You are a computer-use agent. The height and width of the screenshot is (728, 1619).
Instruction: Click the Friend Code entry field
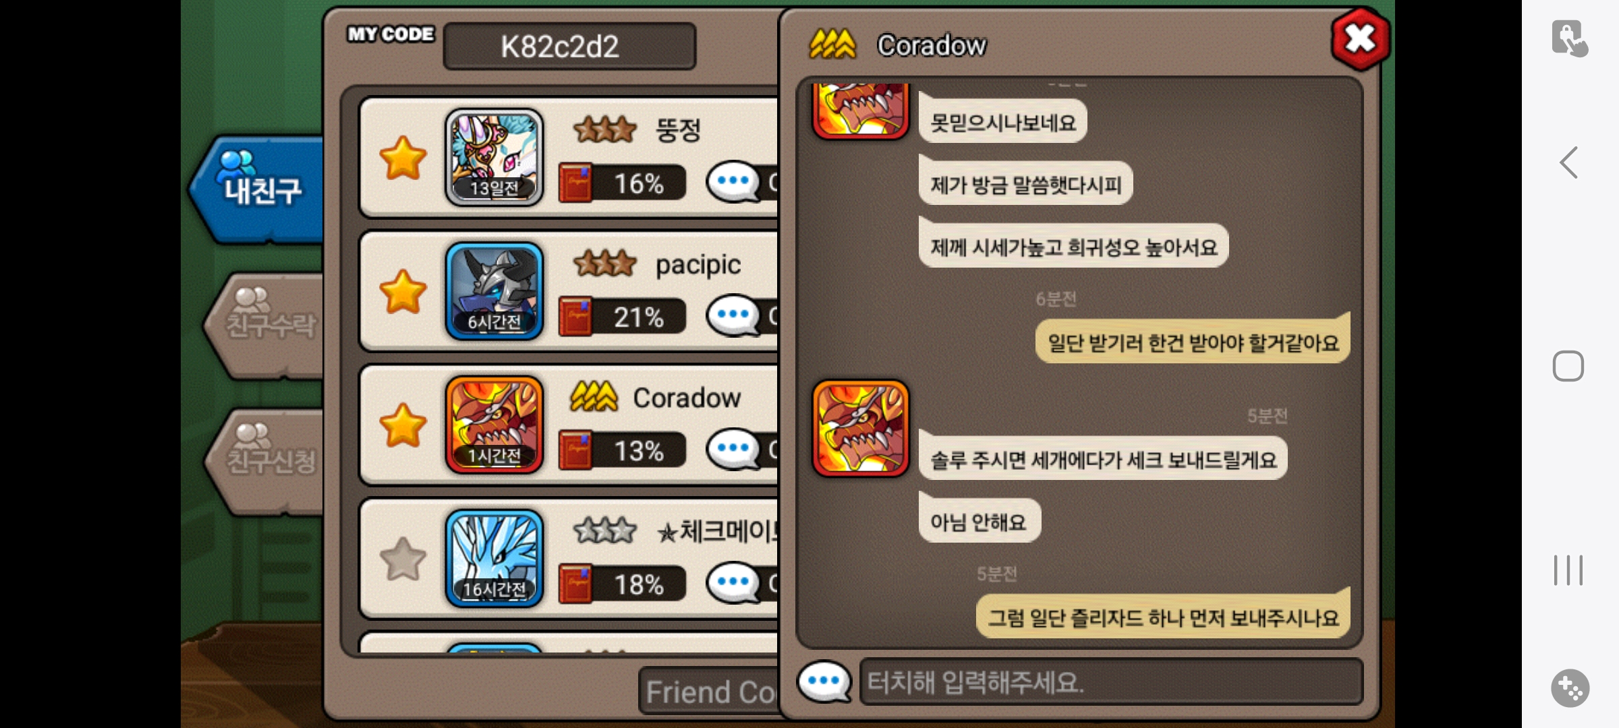708,691
